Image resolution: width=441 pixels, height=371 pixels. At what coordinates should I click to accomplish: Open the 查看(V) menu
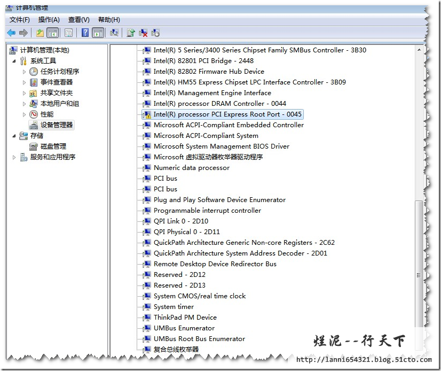coord(79,20)
